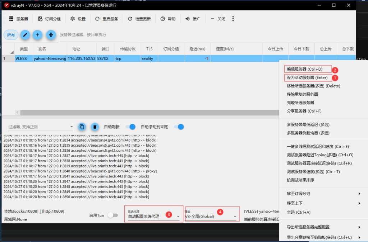The image size is (368, 242).
Task: Click the trash icon to clear logs
Action: coord(95,127)
